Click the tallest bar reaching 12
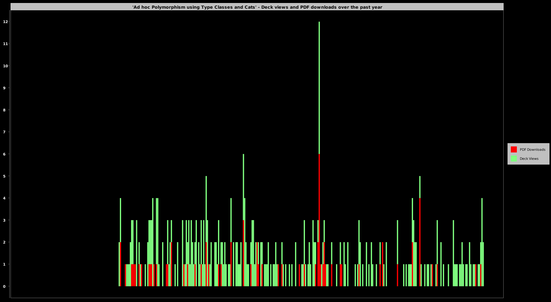 pyautogui.click(x=319, y=154)
